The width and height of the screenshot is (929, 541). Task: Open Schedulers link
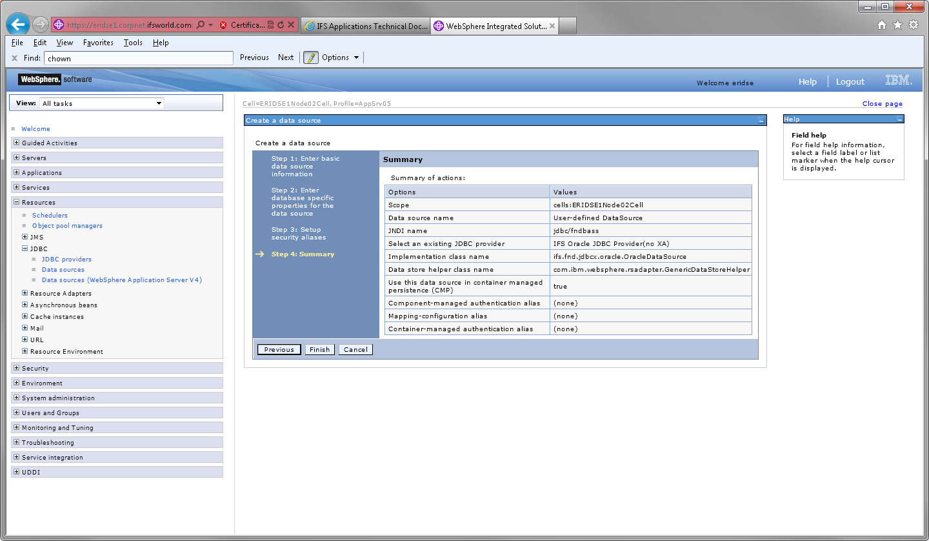point(50,215)
